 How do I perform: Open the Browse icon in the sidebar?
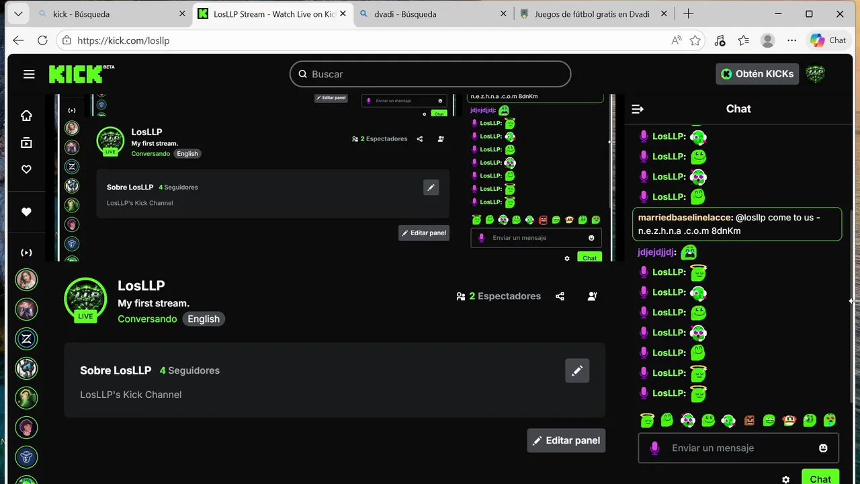pyautogui.click(x=26, y=143)
